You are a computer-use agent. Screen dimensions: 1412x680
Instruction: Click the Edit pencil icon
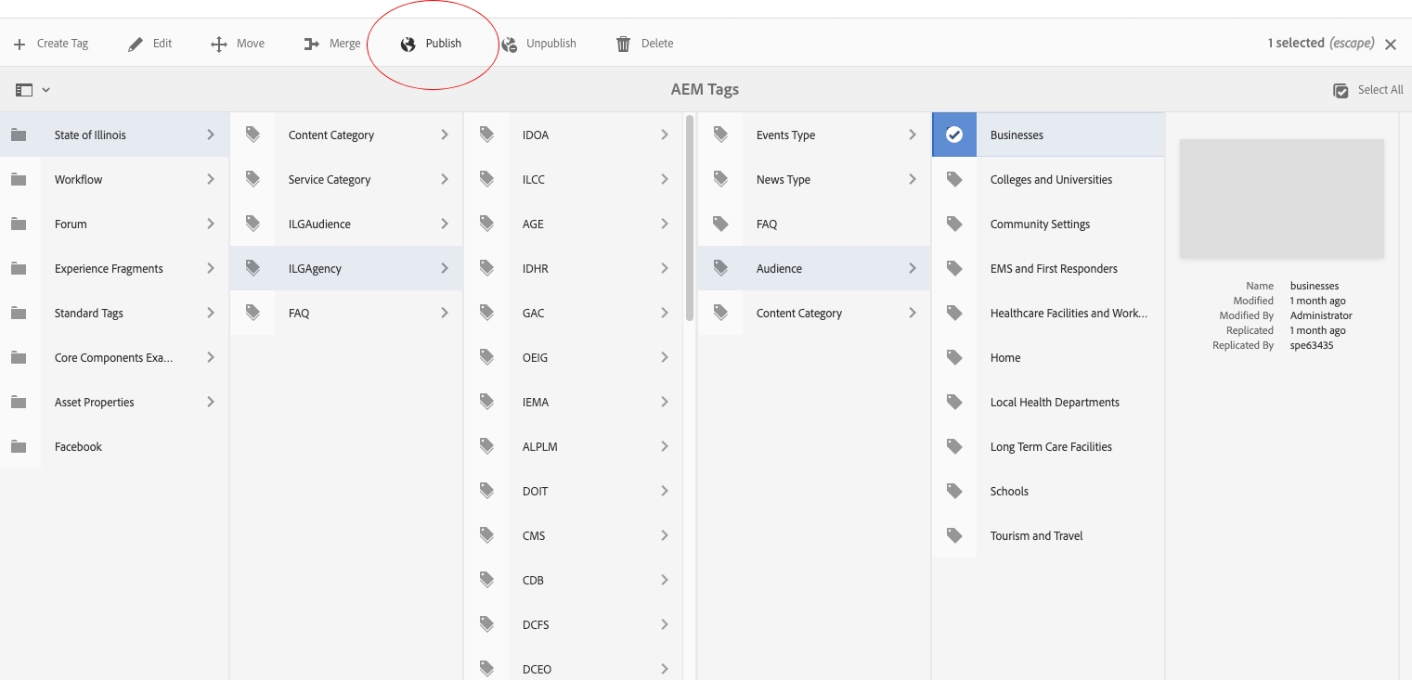click(136, 44)
